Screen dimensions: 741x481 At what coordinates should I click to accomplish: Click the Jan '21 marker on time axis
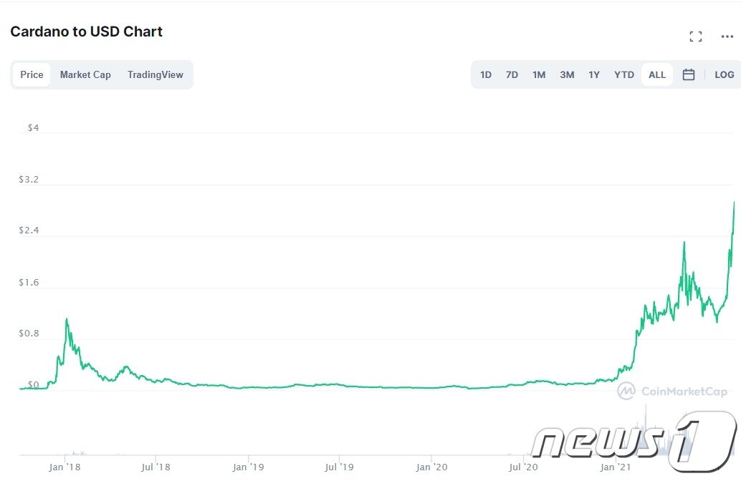tap(614, 467)
